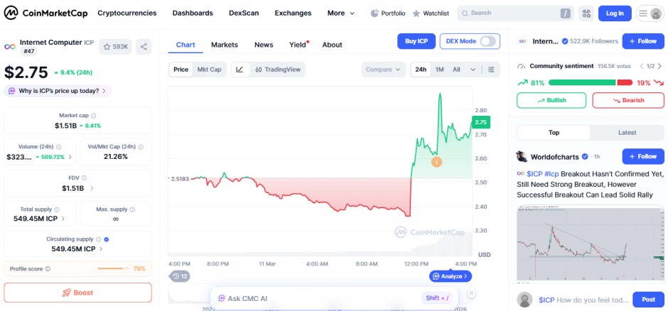The width and height of the screenshot is (668, 311).
Task: Click the Boost button
Action: coord(78,293)
